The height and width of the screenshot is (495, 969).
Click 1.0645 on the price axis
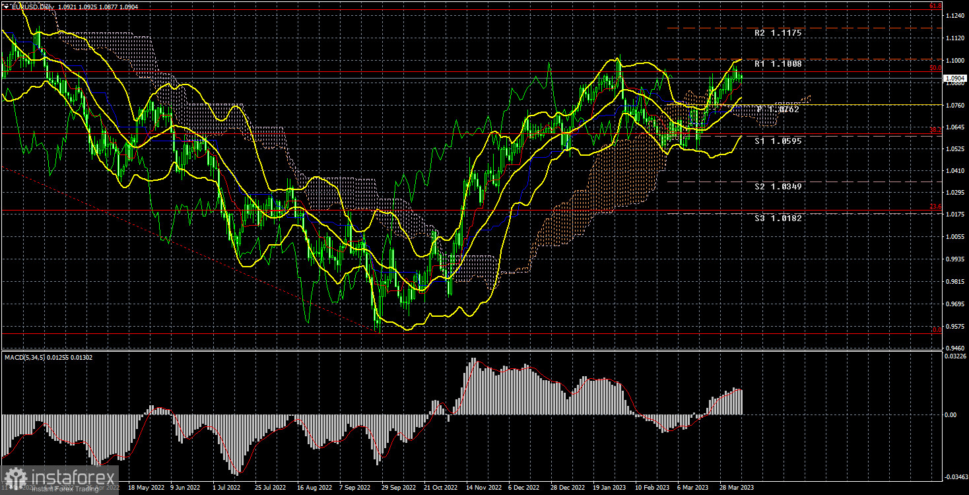954,127
